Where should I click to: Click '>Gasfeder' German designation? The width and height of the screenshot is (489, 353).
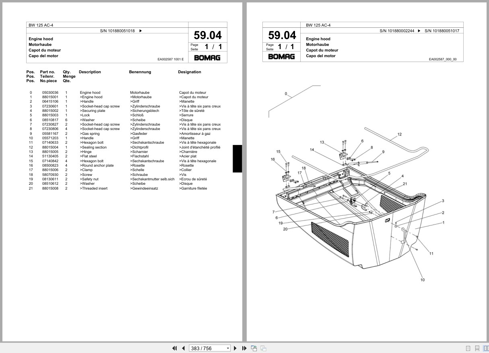point(138,134)
